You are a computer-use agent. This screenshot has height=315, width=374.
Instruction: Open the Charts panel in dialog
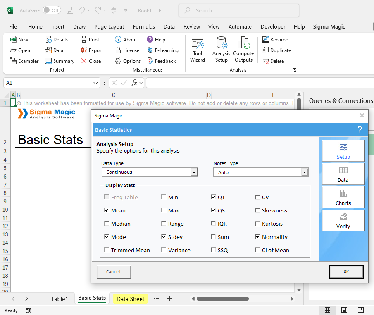click(343, 197)
